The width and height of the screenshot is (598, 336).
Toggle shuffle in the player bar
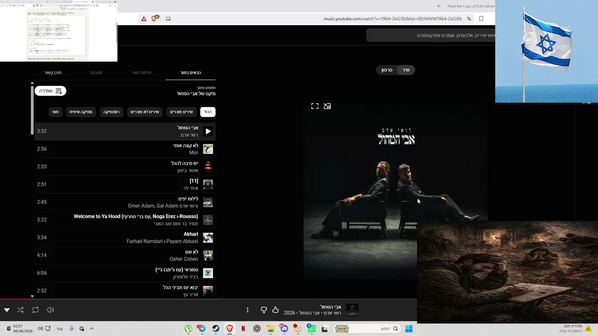(x=21, y=310)
